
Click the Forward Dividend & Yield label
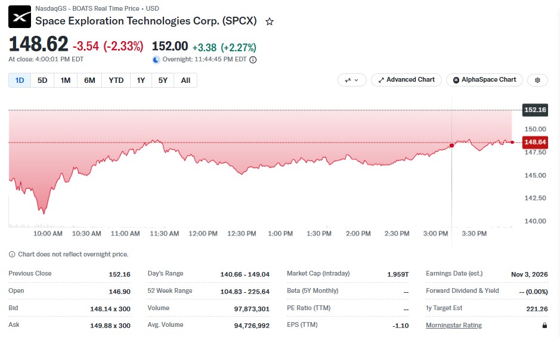pyautogui.click(x=462, y=290)
